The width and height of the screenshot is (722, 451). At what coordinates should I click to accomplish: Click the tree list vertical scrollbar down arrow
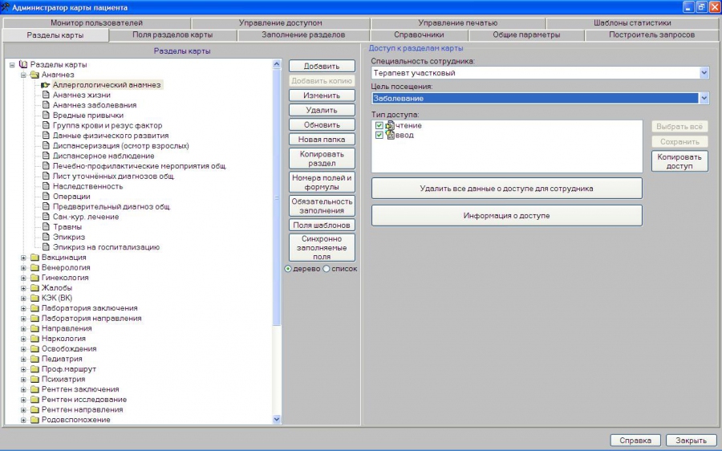[x=277, y=419]
